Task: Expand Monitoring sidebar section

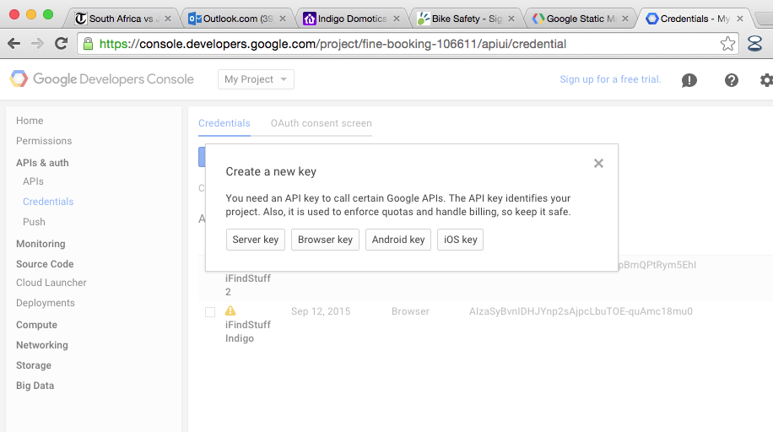Action: tap(41, 244)
